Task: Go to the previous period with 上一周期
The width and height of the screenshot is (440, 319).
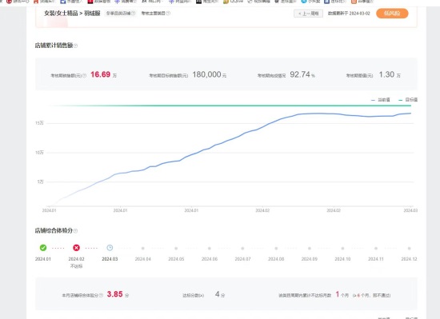Action: (308, 14)
